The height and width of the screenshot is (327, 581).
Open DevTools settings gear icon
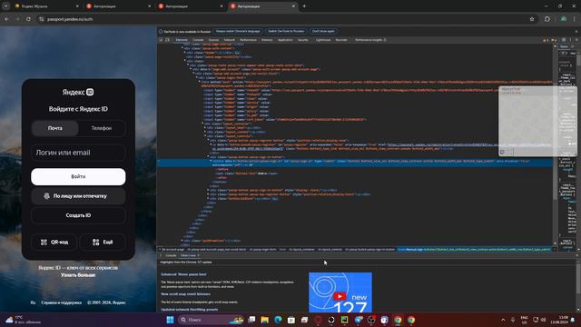pos(564,40)
